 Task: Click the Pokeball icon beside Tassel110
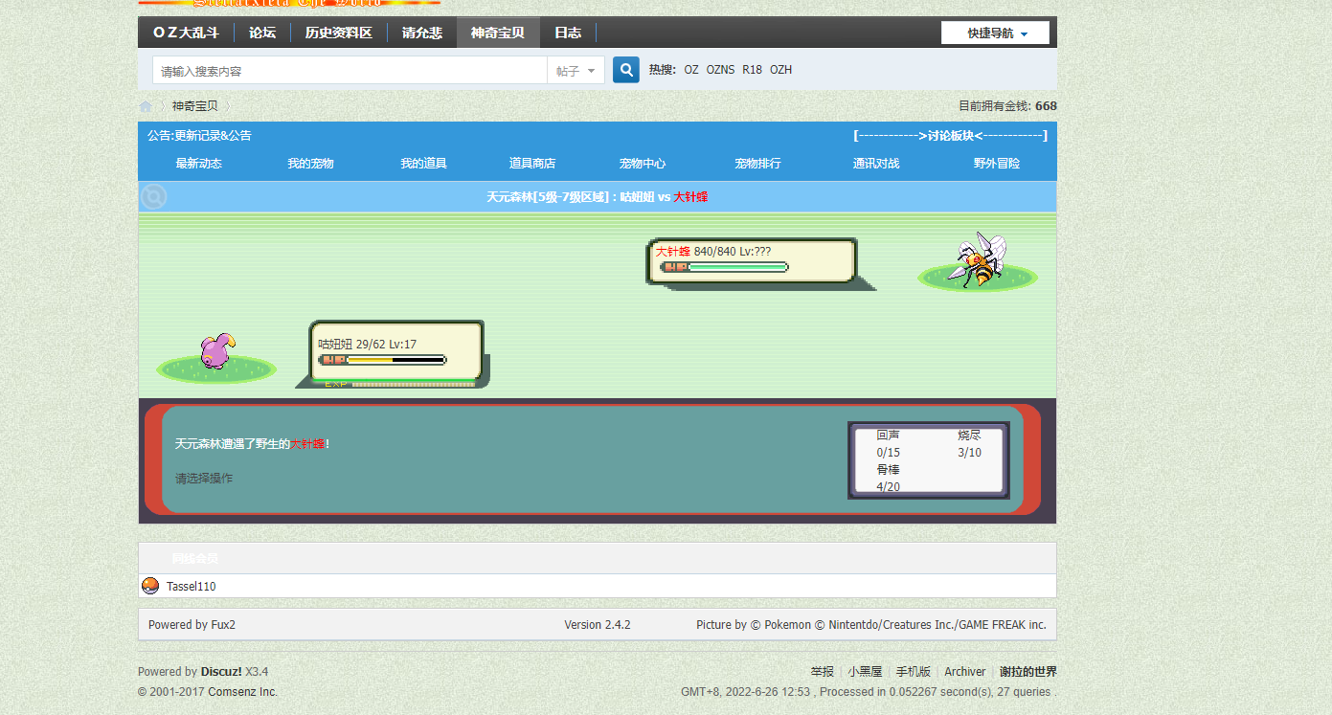[x=149, y=586]
